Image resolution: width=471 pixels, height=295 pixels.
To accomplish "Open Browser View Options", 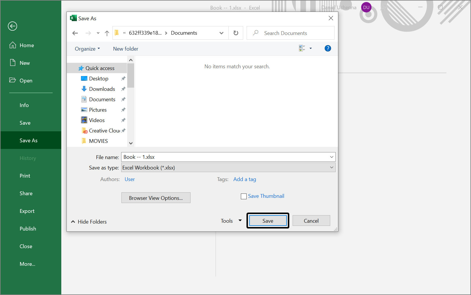I will [x=156, y=198].
